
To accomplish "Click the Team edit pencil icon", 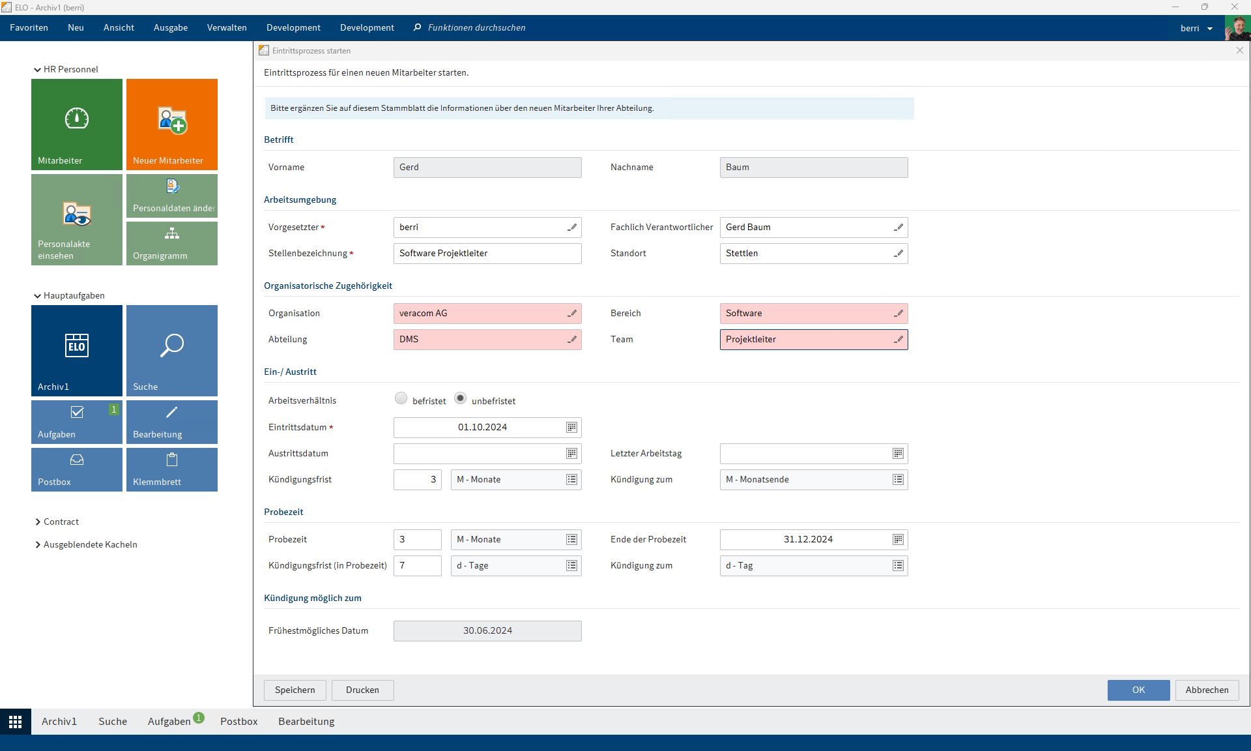I will point(899,340).
